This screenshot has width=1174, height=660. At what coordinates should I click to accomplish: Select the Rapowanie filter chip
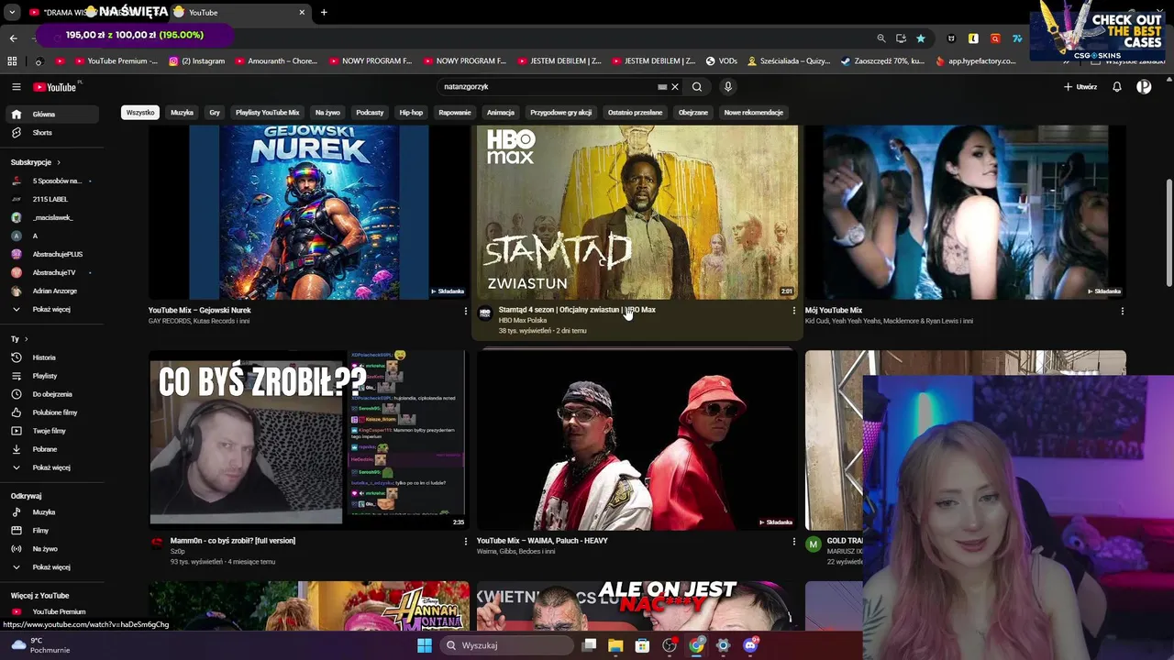455,113
